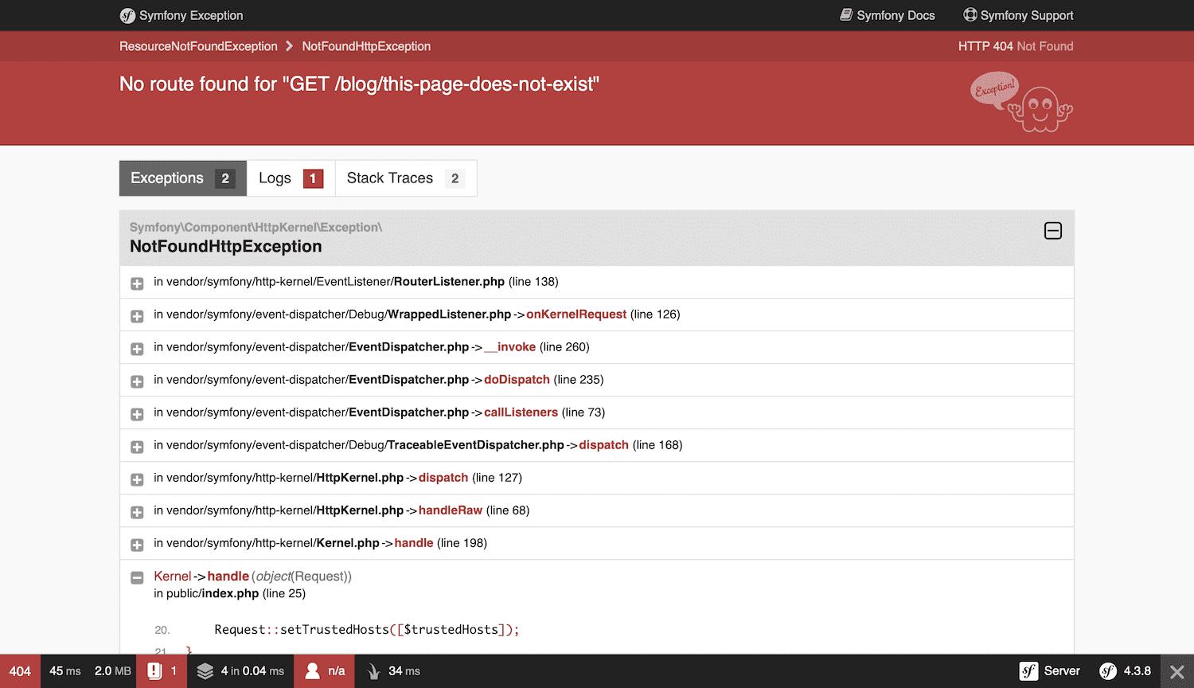
Task: Click the onKernelRequest method name
Action: click(x=576, y=315)
